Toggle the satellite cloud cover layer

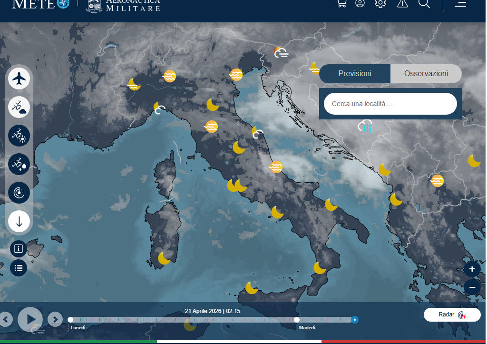[19, 108]
